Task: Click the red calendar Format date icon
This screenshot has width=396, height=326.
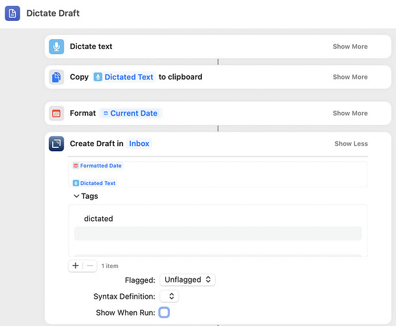Action: click(x=56, y=113)
